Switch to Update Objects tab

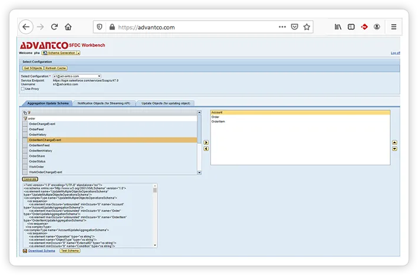pyautogui.click(x=166, y=103)
